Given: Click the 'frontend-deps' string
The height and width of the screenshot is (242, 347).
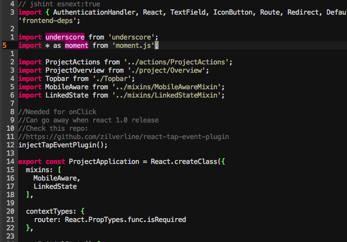Looking at the screenshot, I should click(47, 20).
